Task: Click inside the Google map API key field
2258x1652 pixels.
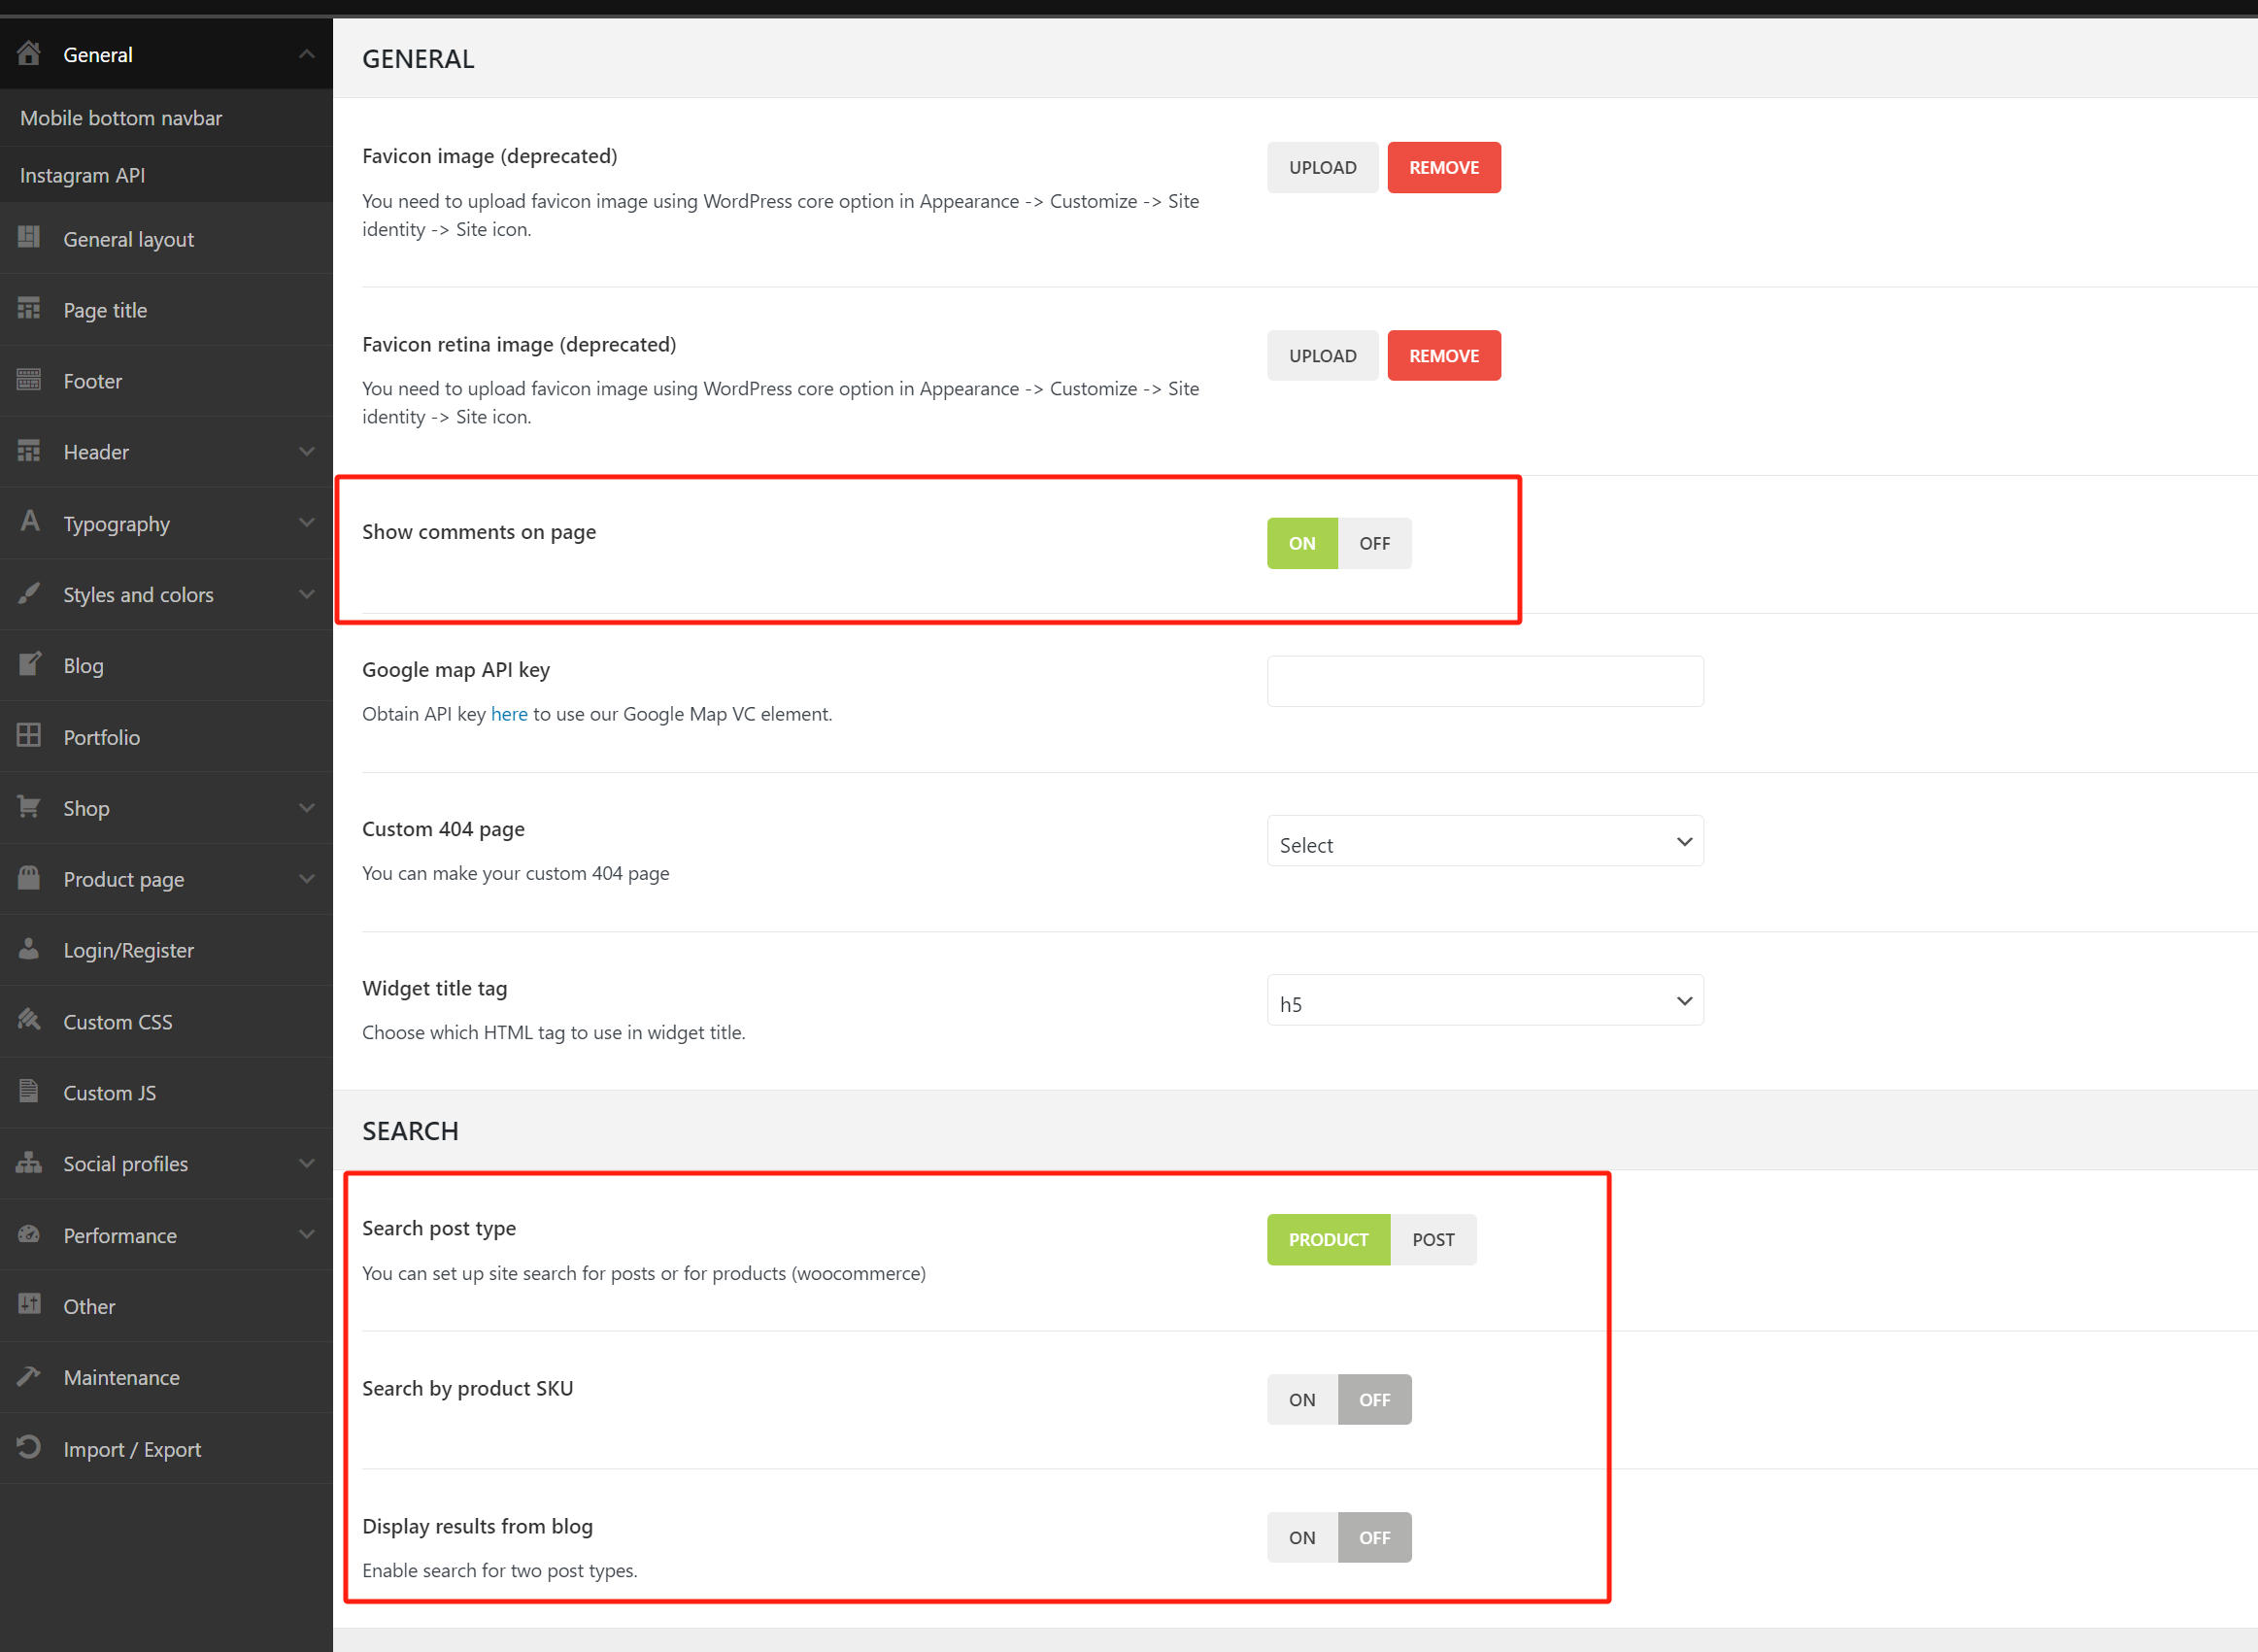Action: pyautogui.click(x=1484, y=681)
